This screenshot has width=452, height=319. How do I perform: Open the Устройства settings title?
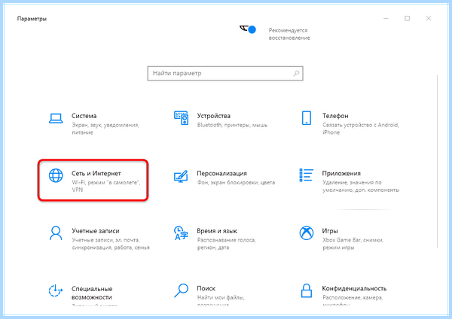[214, 116]
